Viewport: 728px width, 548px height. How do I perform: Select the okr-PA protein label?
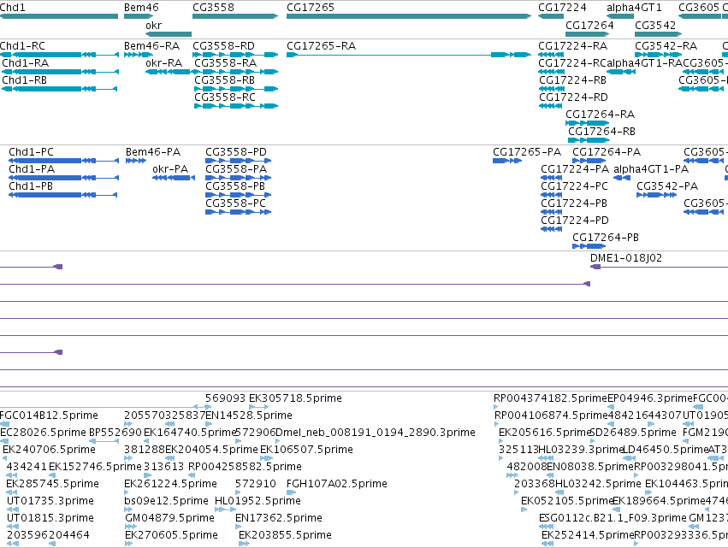click(170, 169)
